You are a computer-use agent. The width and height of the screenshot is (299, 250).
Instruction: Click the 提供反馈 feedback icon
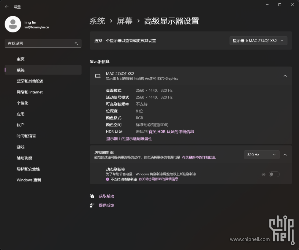click(92, 205)
